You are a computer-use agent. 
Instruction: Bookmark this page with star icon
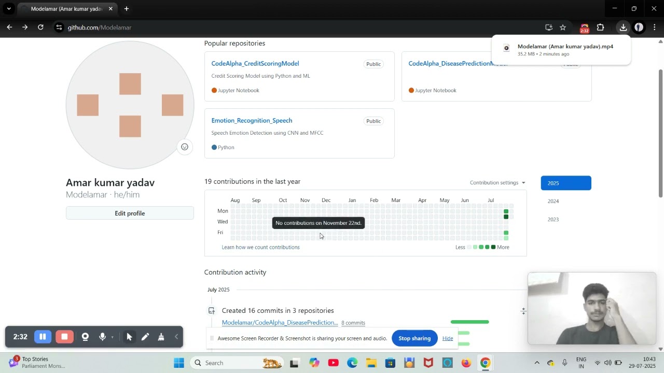pyautogui.click(x=563, y=27)
